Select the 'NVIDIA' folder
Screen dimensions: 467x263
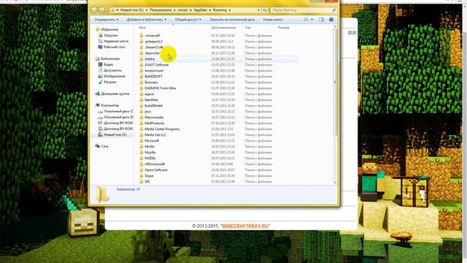pyautogui.click(x=150, y=159)
